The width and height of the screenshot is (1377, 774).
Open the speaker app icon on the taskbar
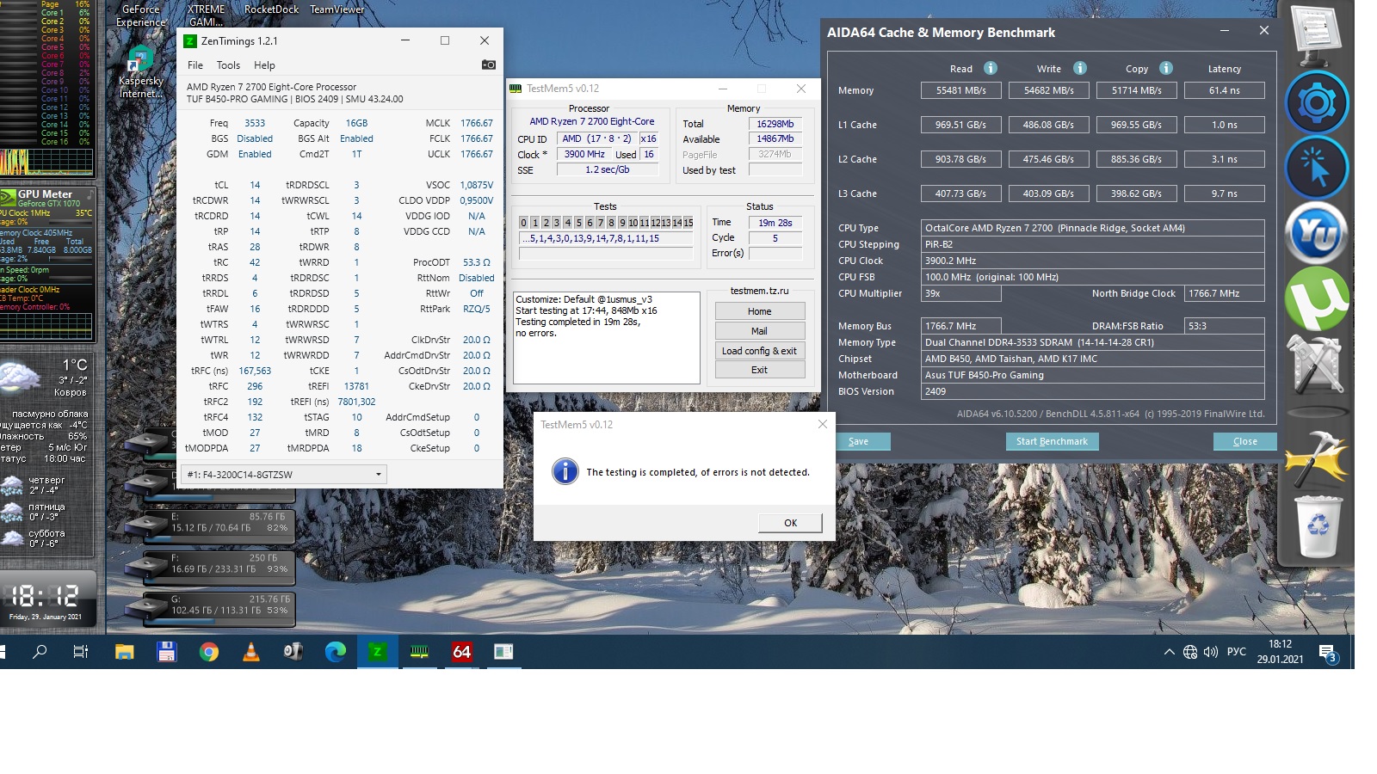(293, 652)
